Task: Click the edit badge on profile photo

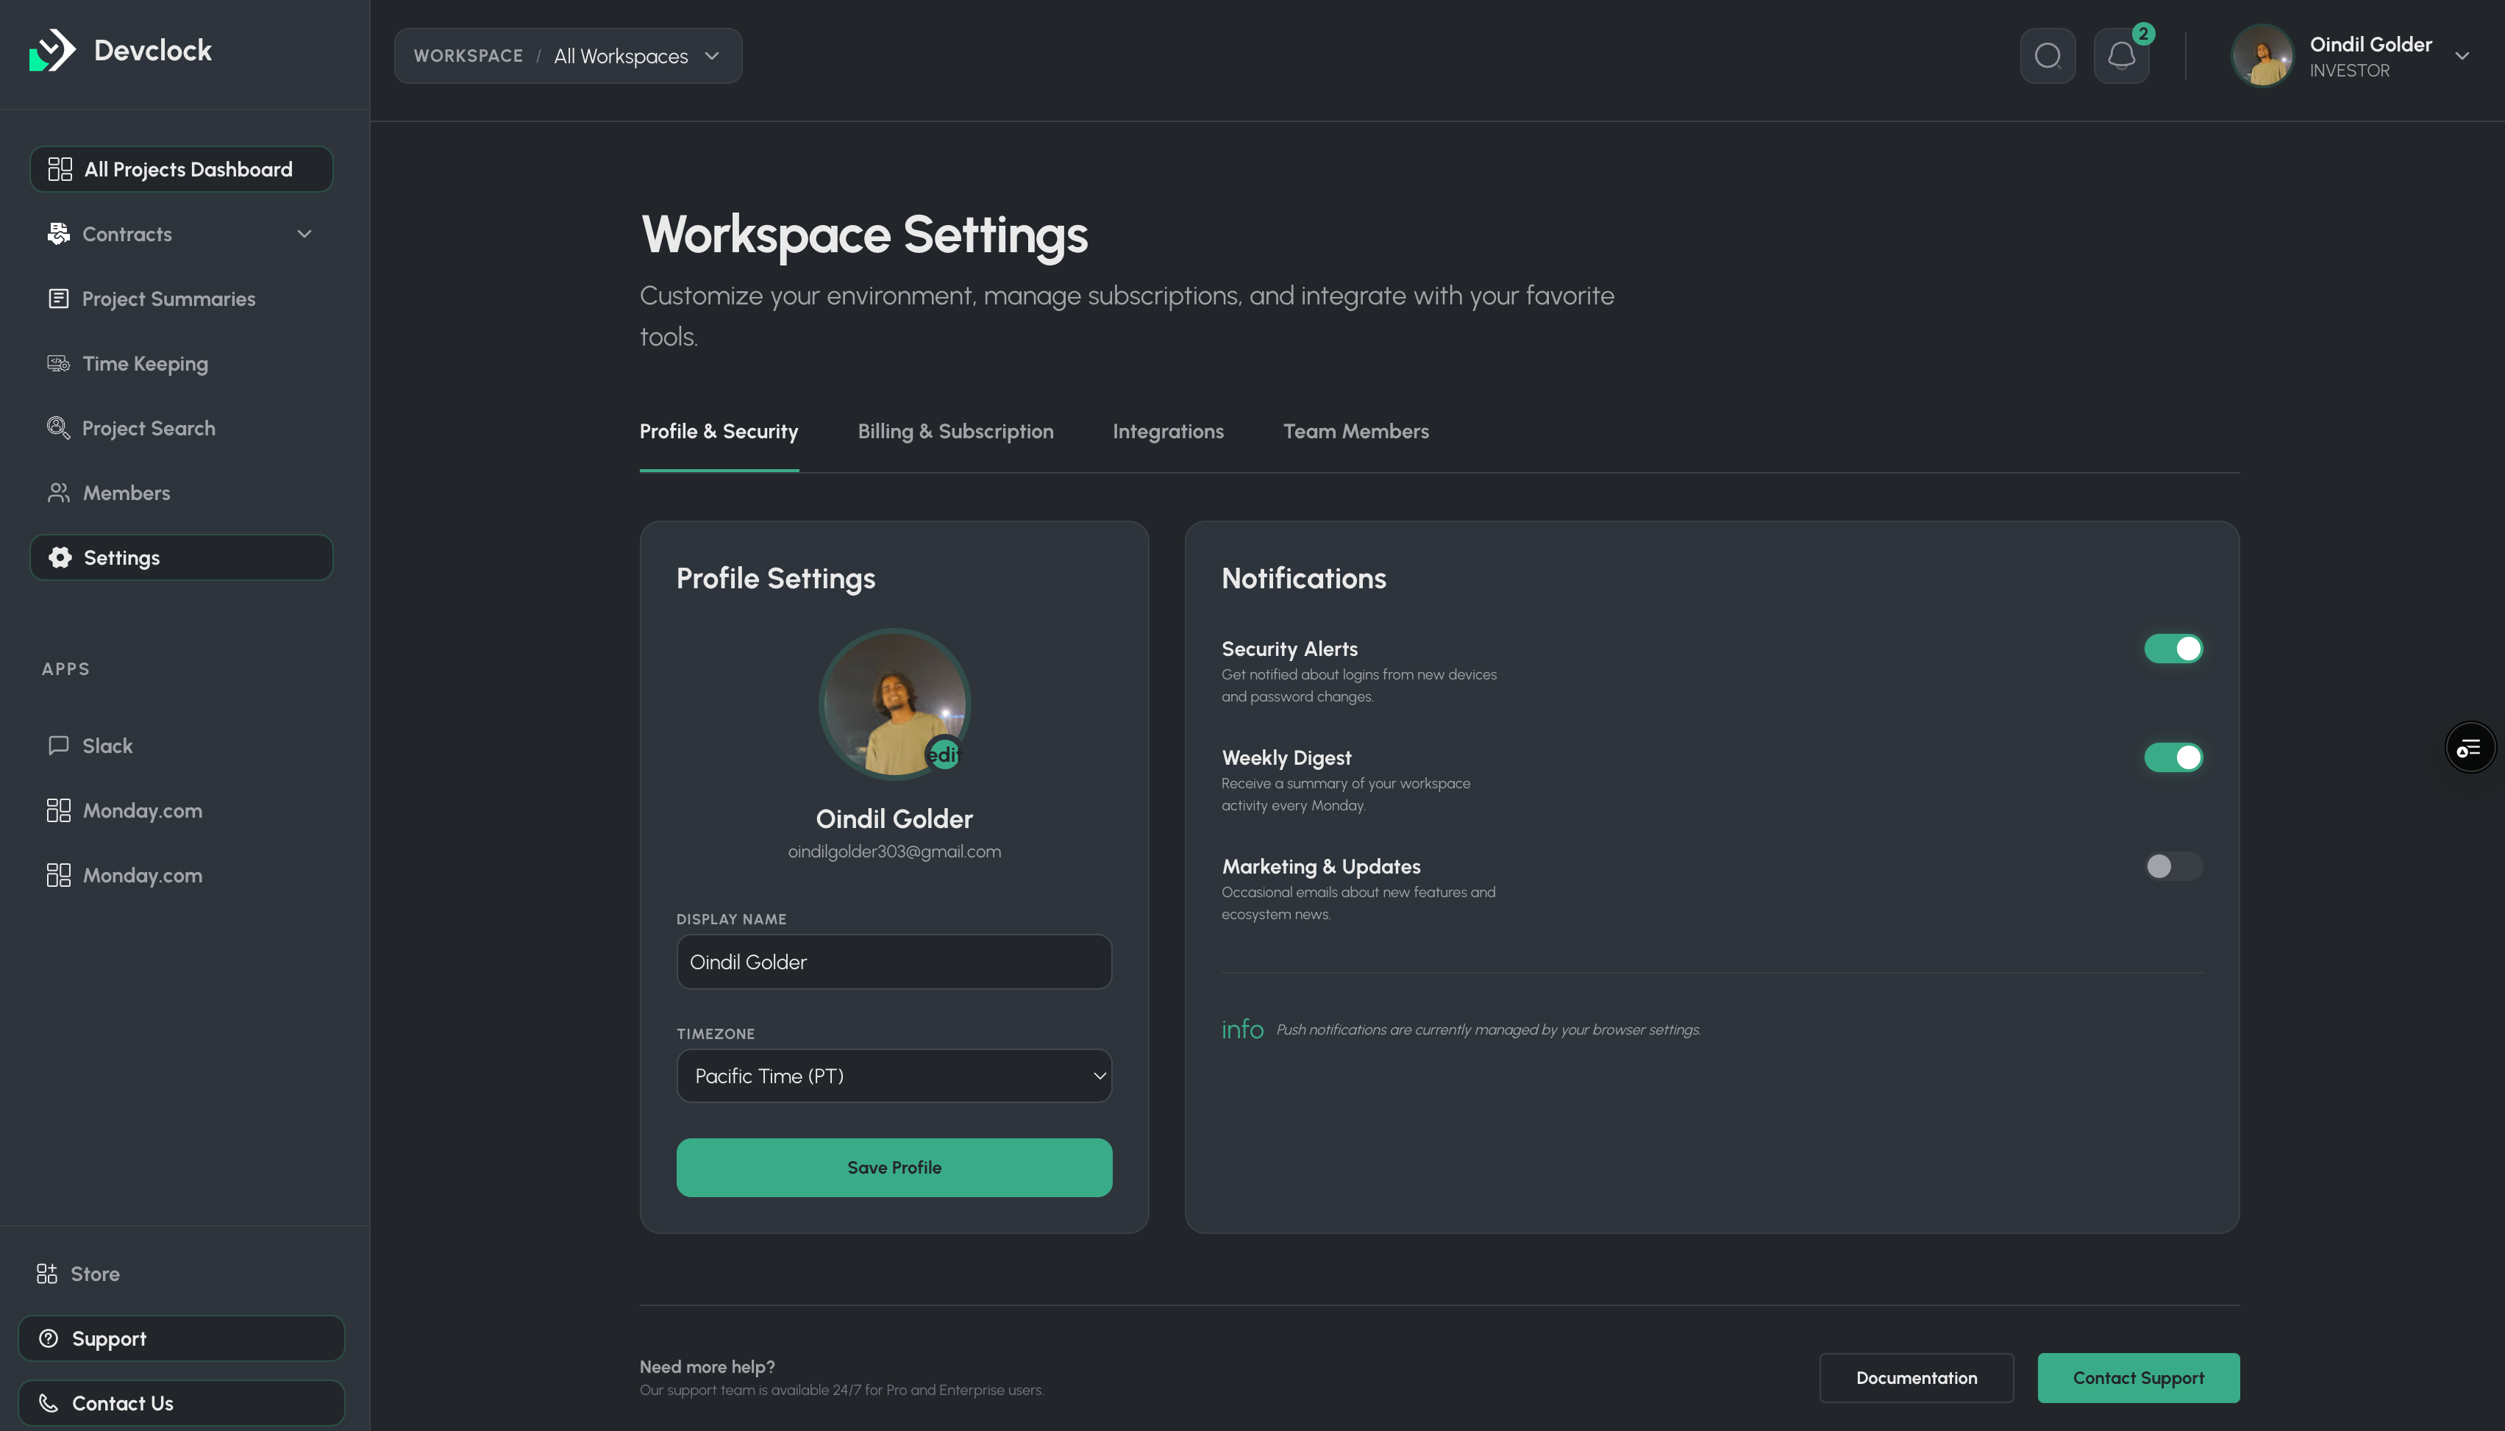Action: (944, 754)
